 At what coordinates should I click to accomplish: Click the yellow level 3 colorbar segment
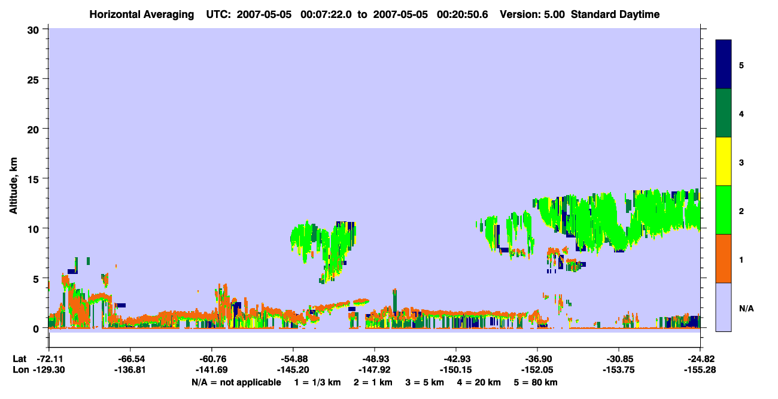pos(724,162)
